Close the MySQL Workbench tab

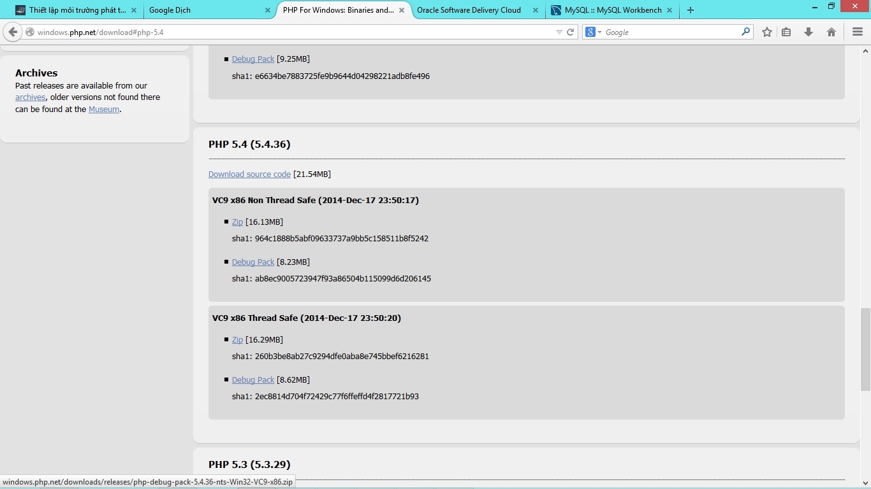pos(669,10)
